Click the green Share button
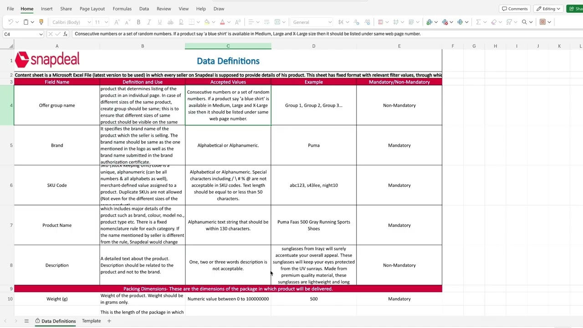Viewport: 583px width, 328px height. click(x=575, y=9)
